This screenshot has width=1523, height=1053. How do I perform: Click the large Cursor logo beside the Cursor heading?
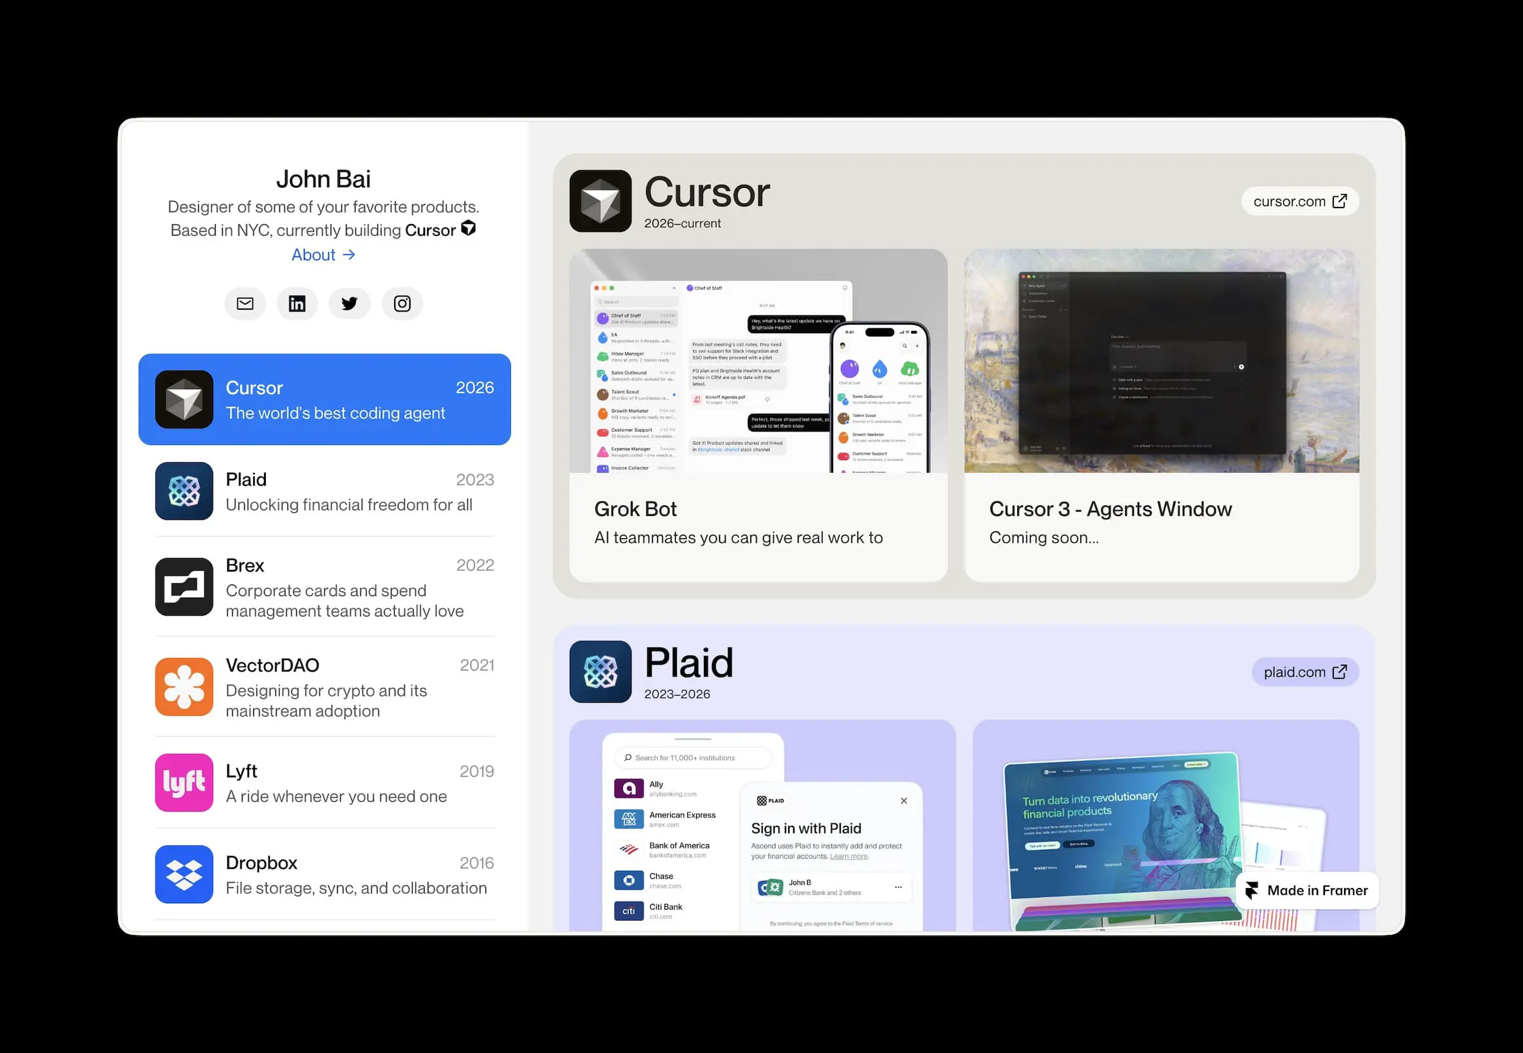click(x=600, y=201)
